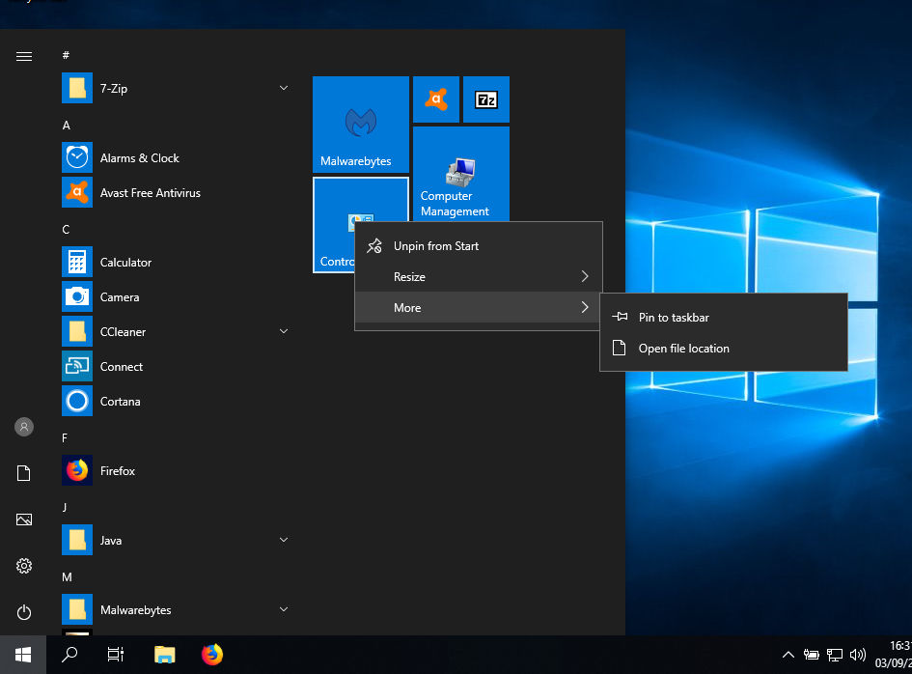Viewport: 912px width, 674px height.
Task: Open the Malwarebytes tile
Action: tap(361, 125)
